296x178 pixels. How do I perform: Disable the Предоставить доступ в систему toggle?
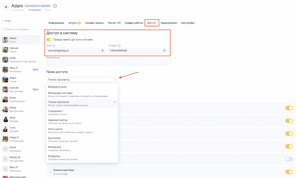coord(49,40)
